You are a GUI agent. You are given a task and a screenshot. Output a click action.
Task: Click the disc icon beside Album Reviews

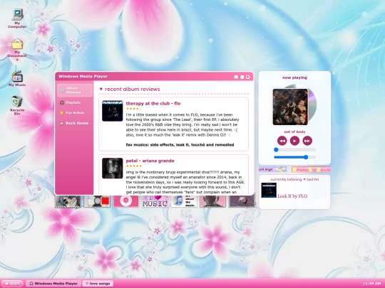coord(62,90)
